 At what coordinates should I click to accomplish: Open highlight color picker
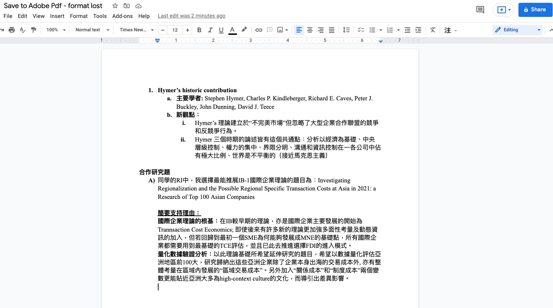244,30
